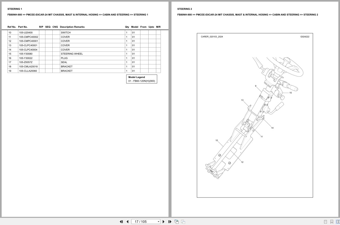
Task: Click ref number 19 in the table
Action: click(x=10, y=71)
